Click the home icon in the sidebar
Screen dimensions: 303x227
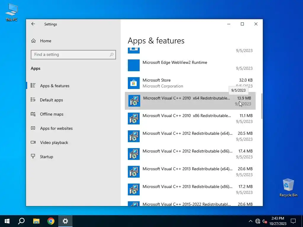[33, 41]
